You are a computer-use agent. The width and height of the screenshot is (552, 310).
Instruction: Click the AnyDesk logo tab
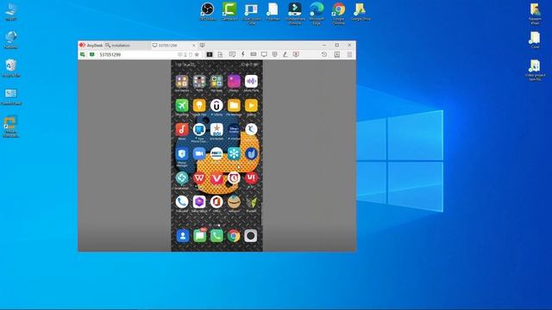[91, 46]
